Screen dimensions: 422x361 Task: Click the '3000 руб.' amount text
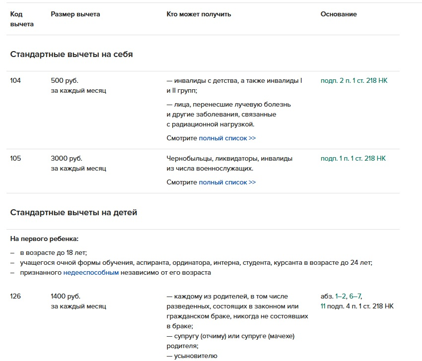(67, 159)
